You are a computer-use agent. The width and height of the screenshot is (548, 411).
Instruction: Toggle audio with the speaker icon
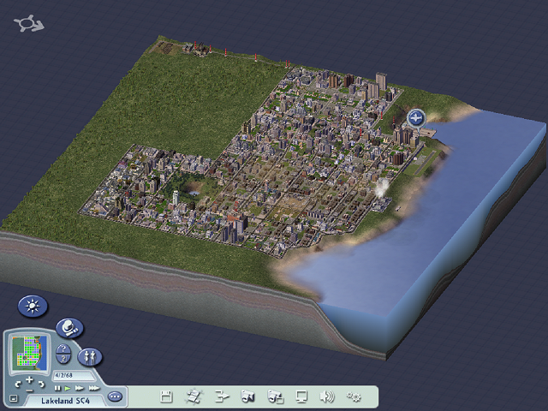coord(327,396)
